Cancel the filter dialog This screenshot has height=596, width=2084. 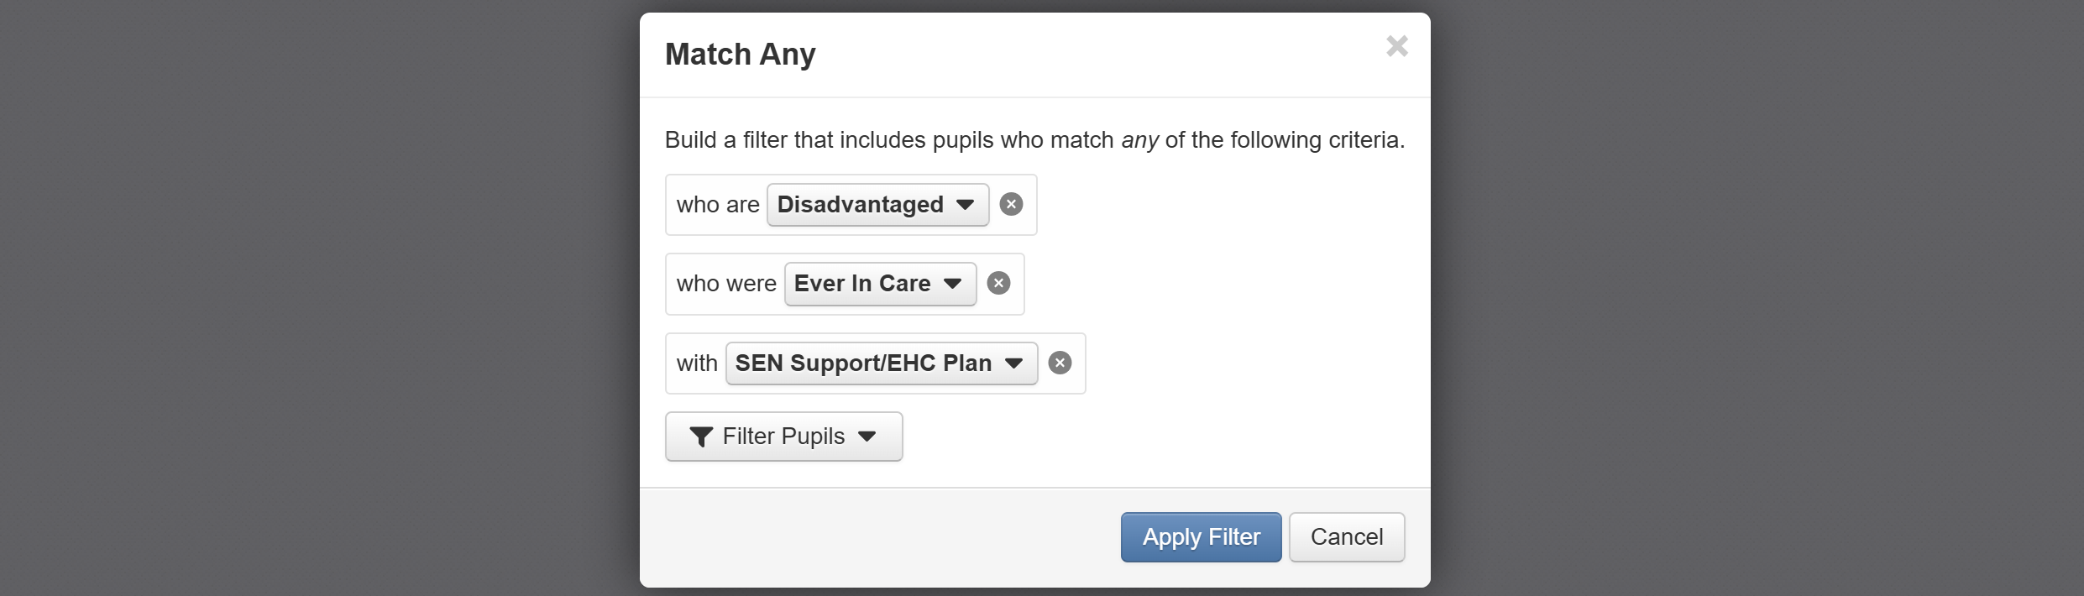click(x=1346, y=537)
